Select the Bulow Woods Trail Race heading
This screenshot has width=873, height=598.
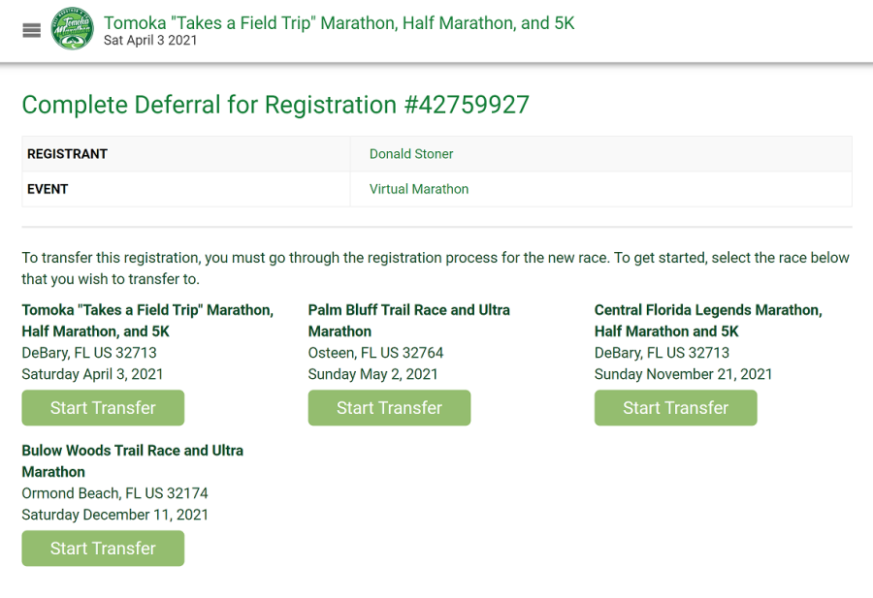(133, 461)
